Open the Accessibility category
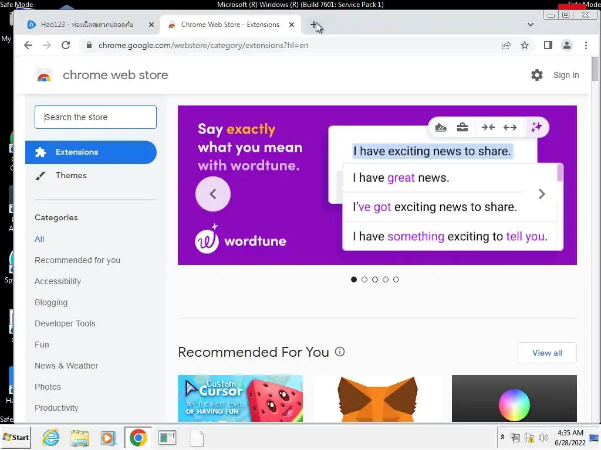The height and width of the screenshot is (450, 601). [58, 281]
